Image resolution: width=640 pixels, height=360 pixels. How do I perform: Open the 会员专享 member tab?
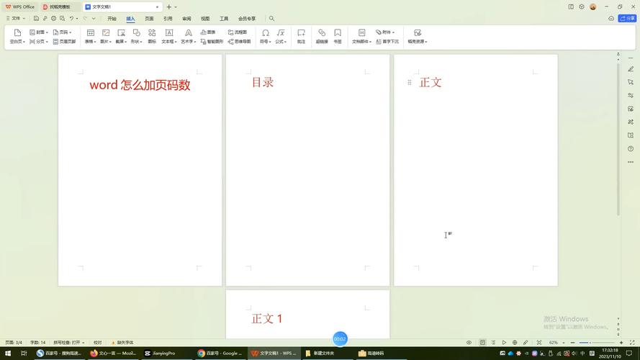(x=247, y=19)
